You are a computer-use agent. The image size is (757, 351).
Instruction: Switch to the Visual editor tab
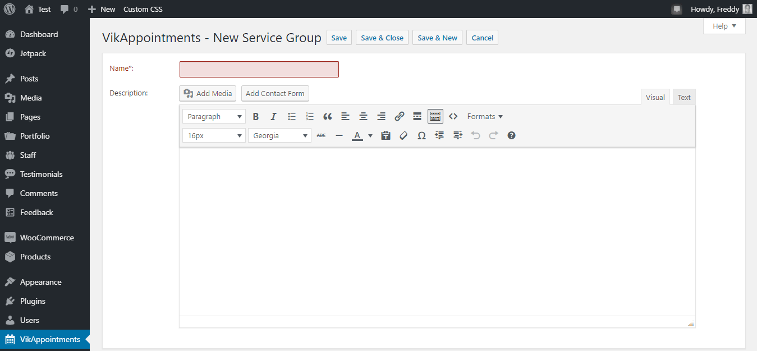pos(655,97)
